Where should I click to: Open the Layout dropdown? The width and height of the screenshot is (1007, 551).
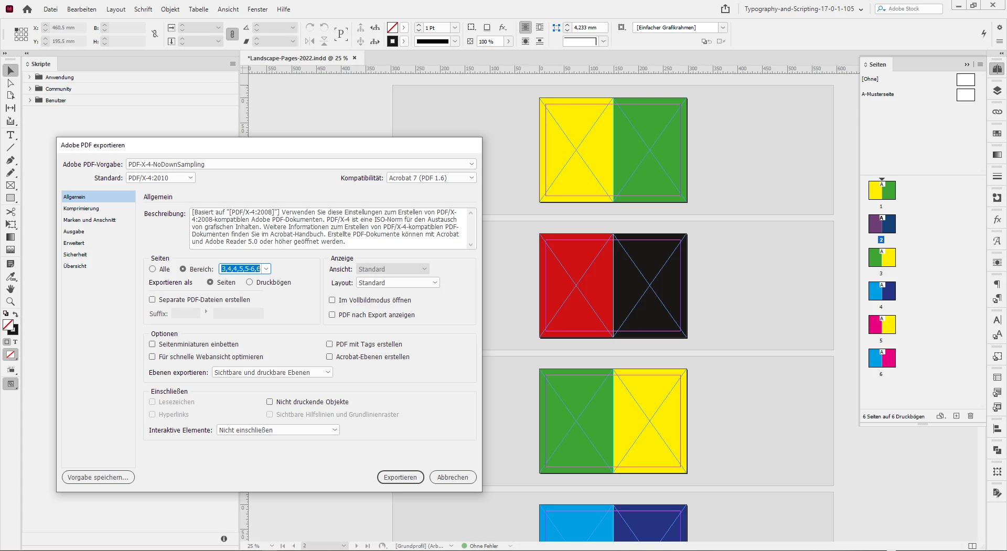(x=398, y=283)
